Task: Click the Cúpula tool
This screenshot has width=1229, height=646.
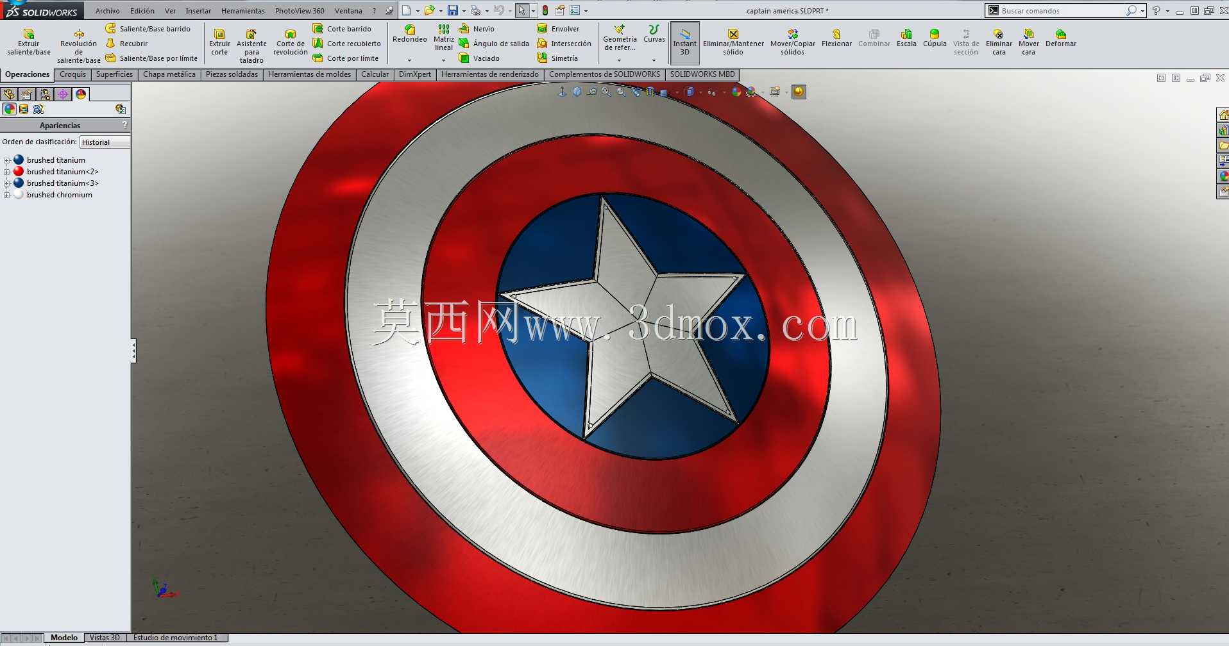Action: coord(935,38)
